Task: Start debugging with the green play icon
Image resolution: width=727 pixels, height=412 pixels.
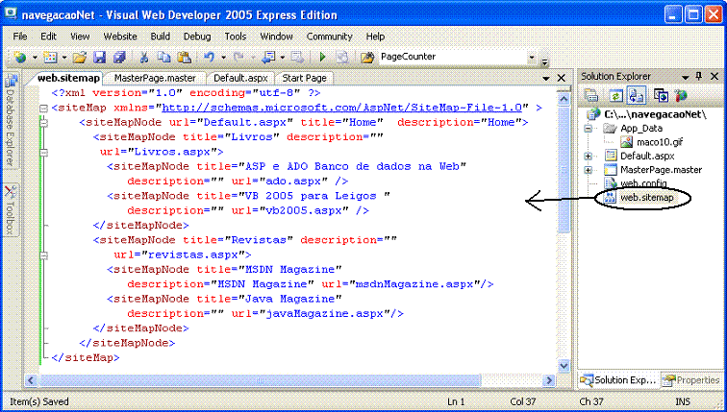Action: (323, 57)
